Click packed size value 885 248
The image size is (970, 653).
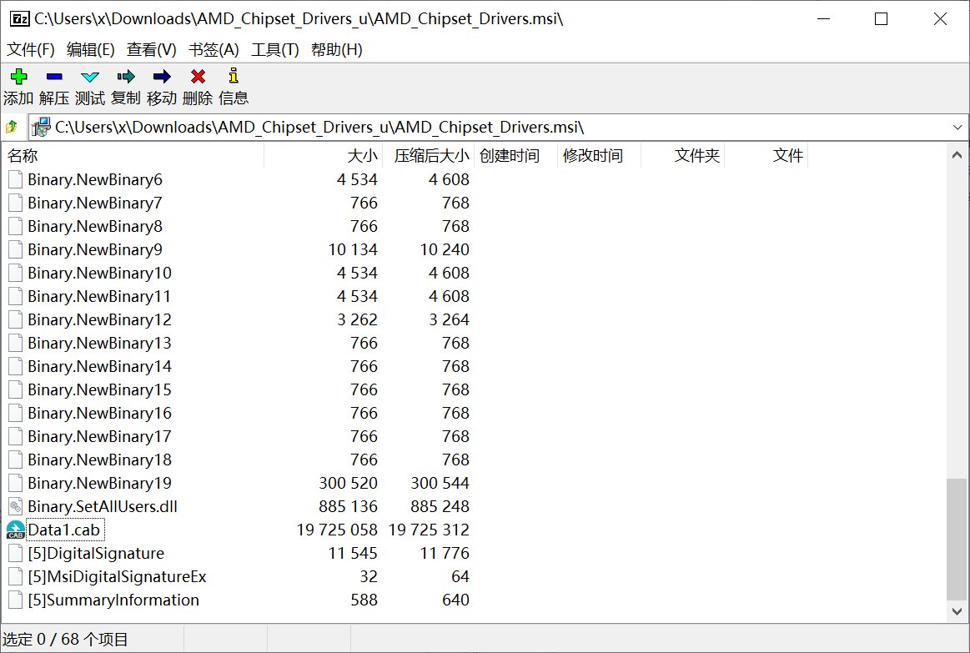[440, 506]
